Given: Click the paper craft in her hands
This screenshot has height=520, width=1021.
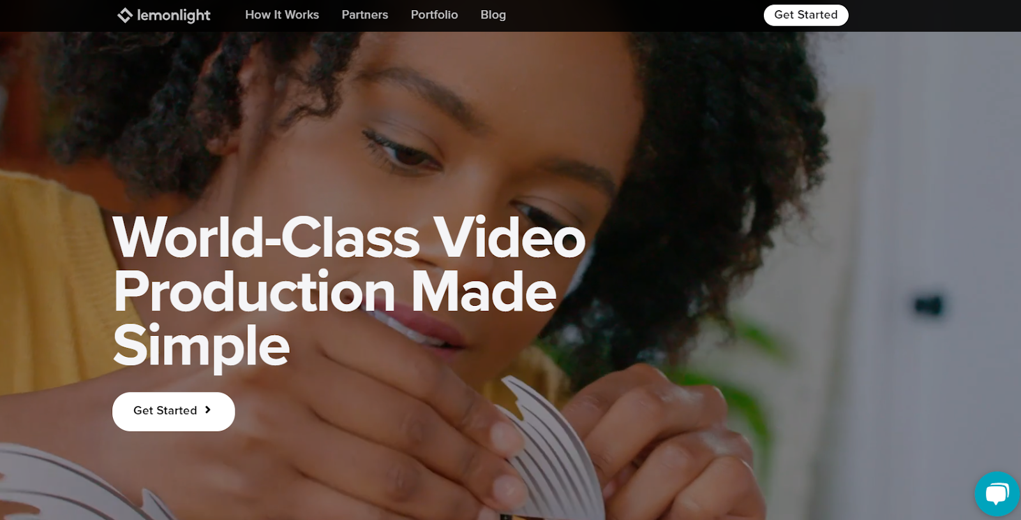Looking at the screenshot, I should click(549, 446).
